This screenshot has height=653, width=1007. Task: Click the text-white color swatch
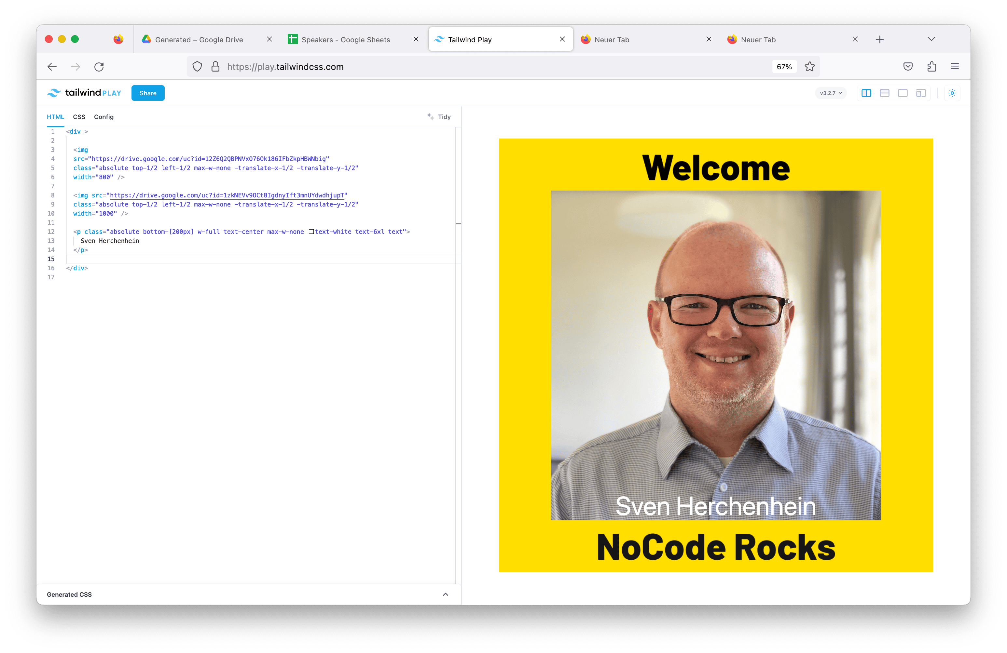[311, 232]
